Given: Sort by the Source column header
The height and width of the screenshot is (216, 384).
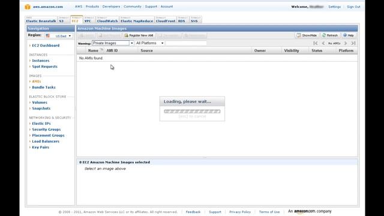Looking at the screenshot, I should [146, 50].
